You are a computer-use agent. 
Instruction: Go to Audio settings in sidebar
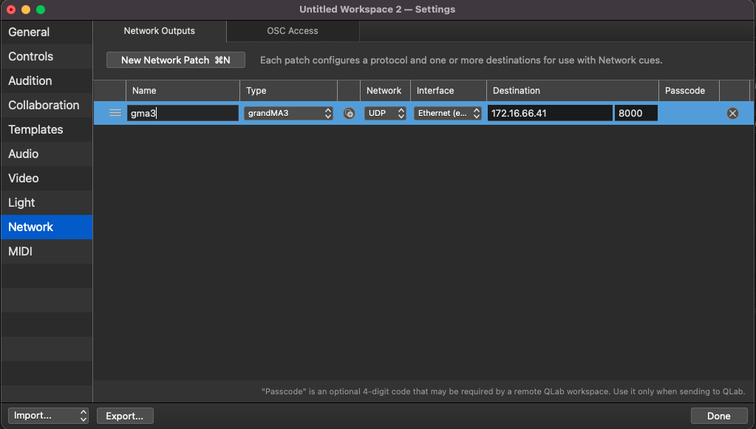[x=24, y=154]
